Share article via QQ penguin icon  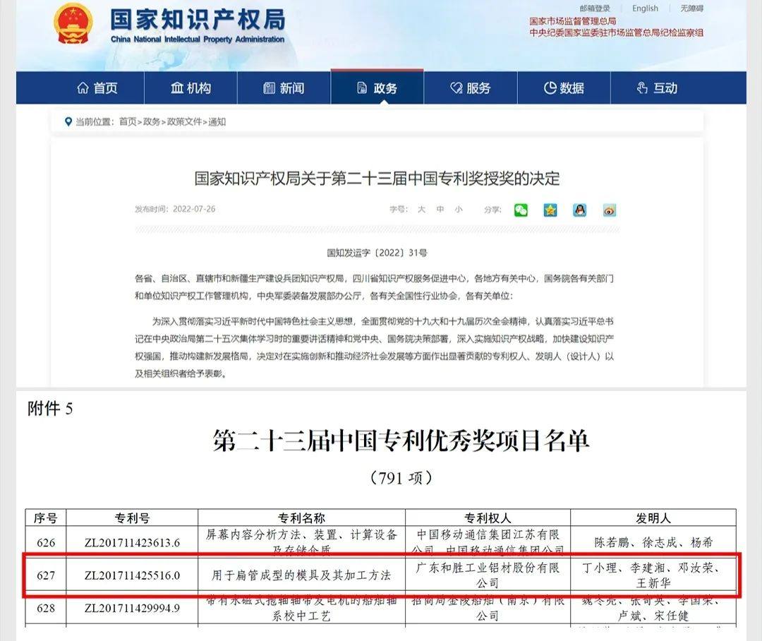pos(580,210)
